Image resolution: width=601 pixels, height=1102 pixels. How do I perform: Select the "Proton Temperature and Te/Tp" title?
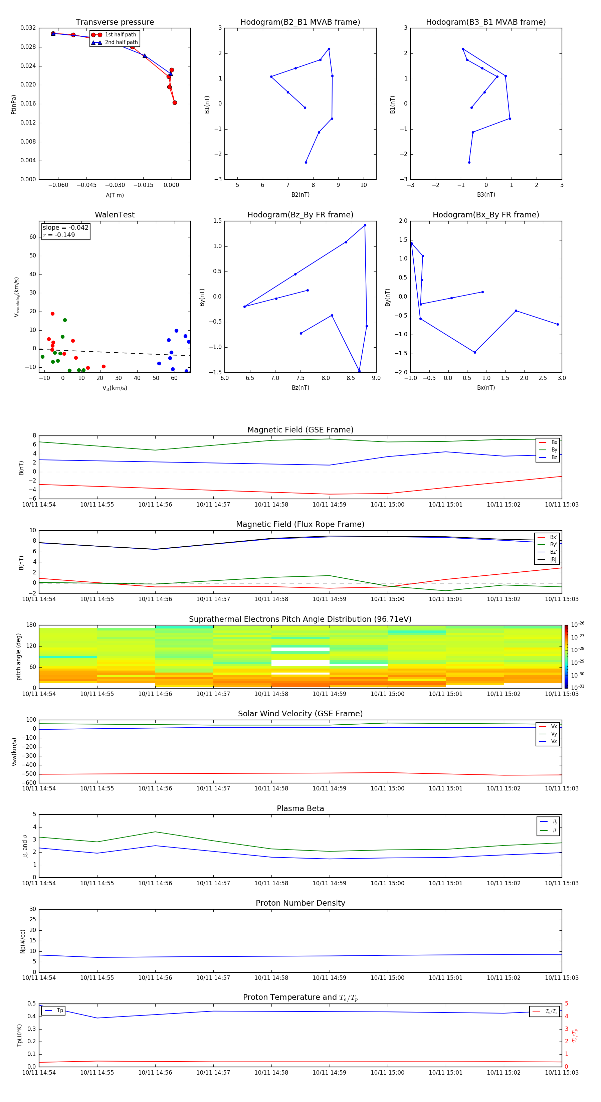coord(300,997)
